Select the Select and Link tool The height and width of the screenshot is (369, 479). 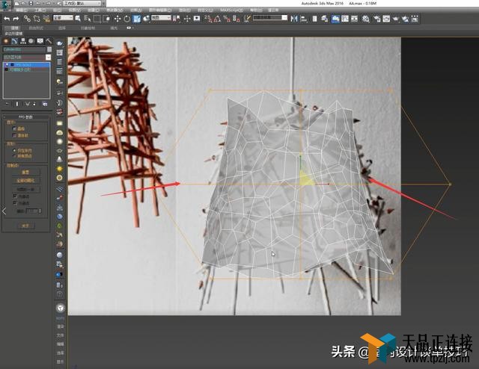click(x=27, y=19)
